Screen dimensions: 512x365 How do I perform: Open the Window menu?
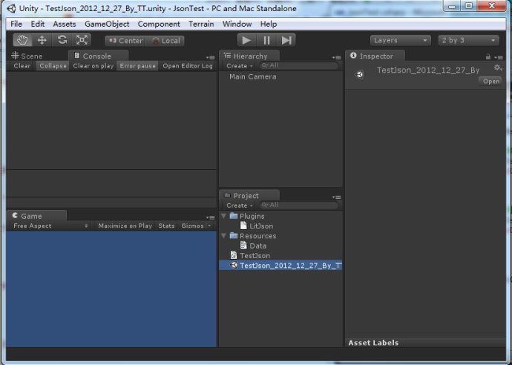(x=237, y=24)
